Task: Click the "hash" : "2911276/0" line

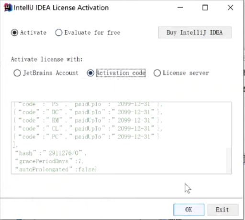Action: 51,153
